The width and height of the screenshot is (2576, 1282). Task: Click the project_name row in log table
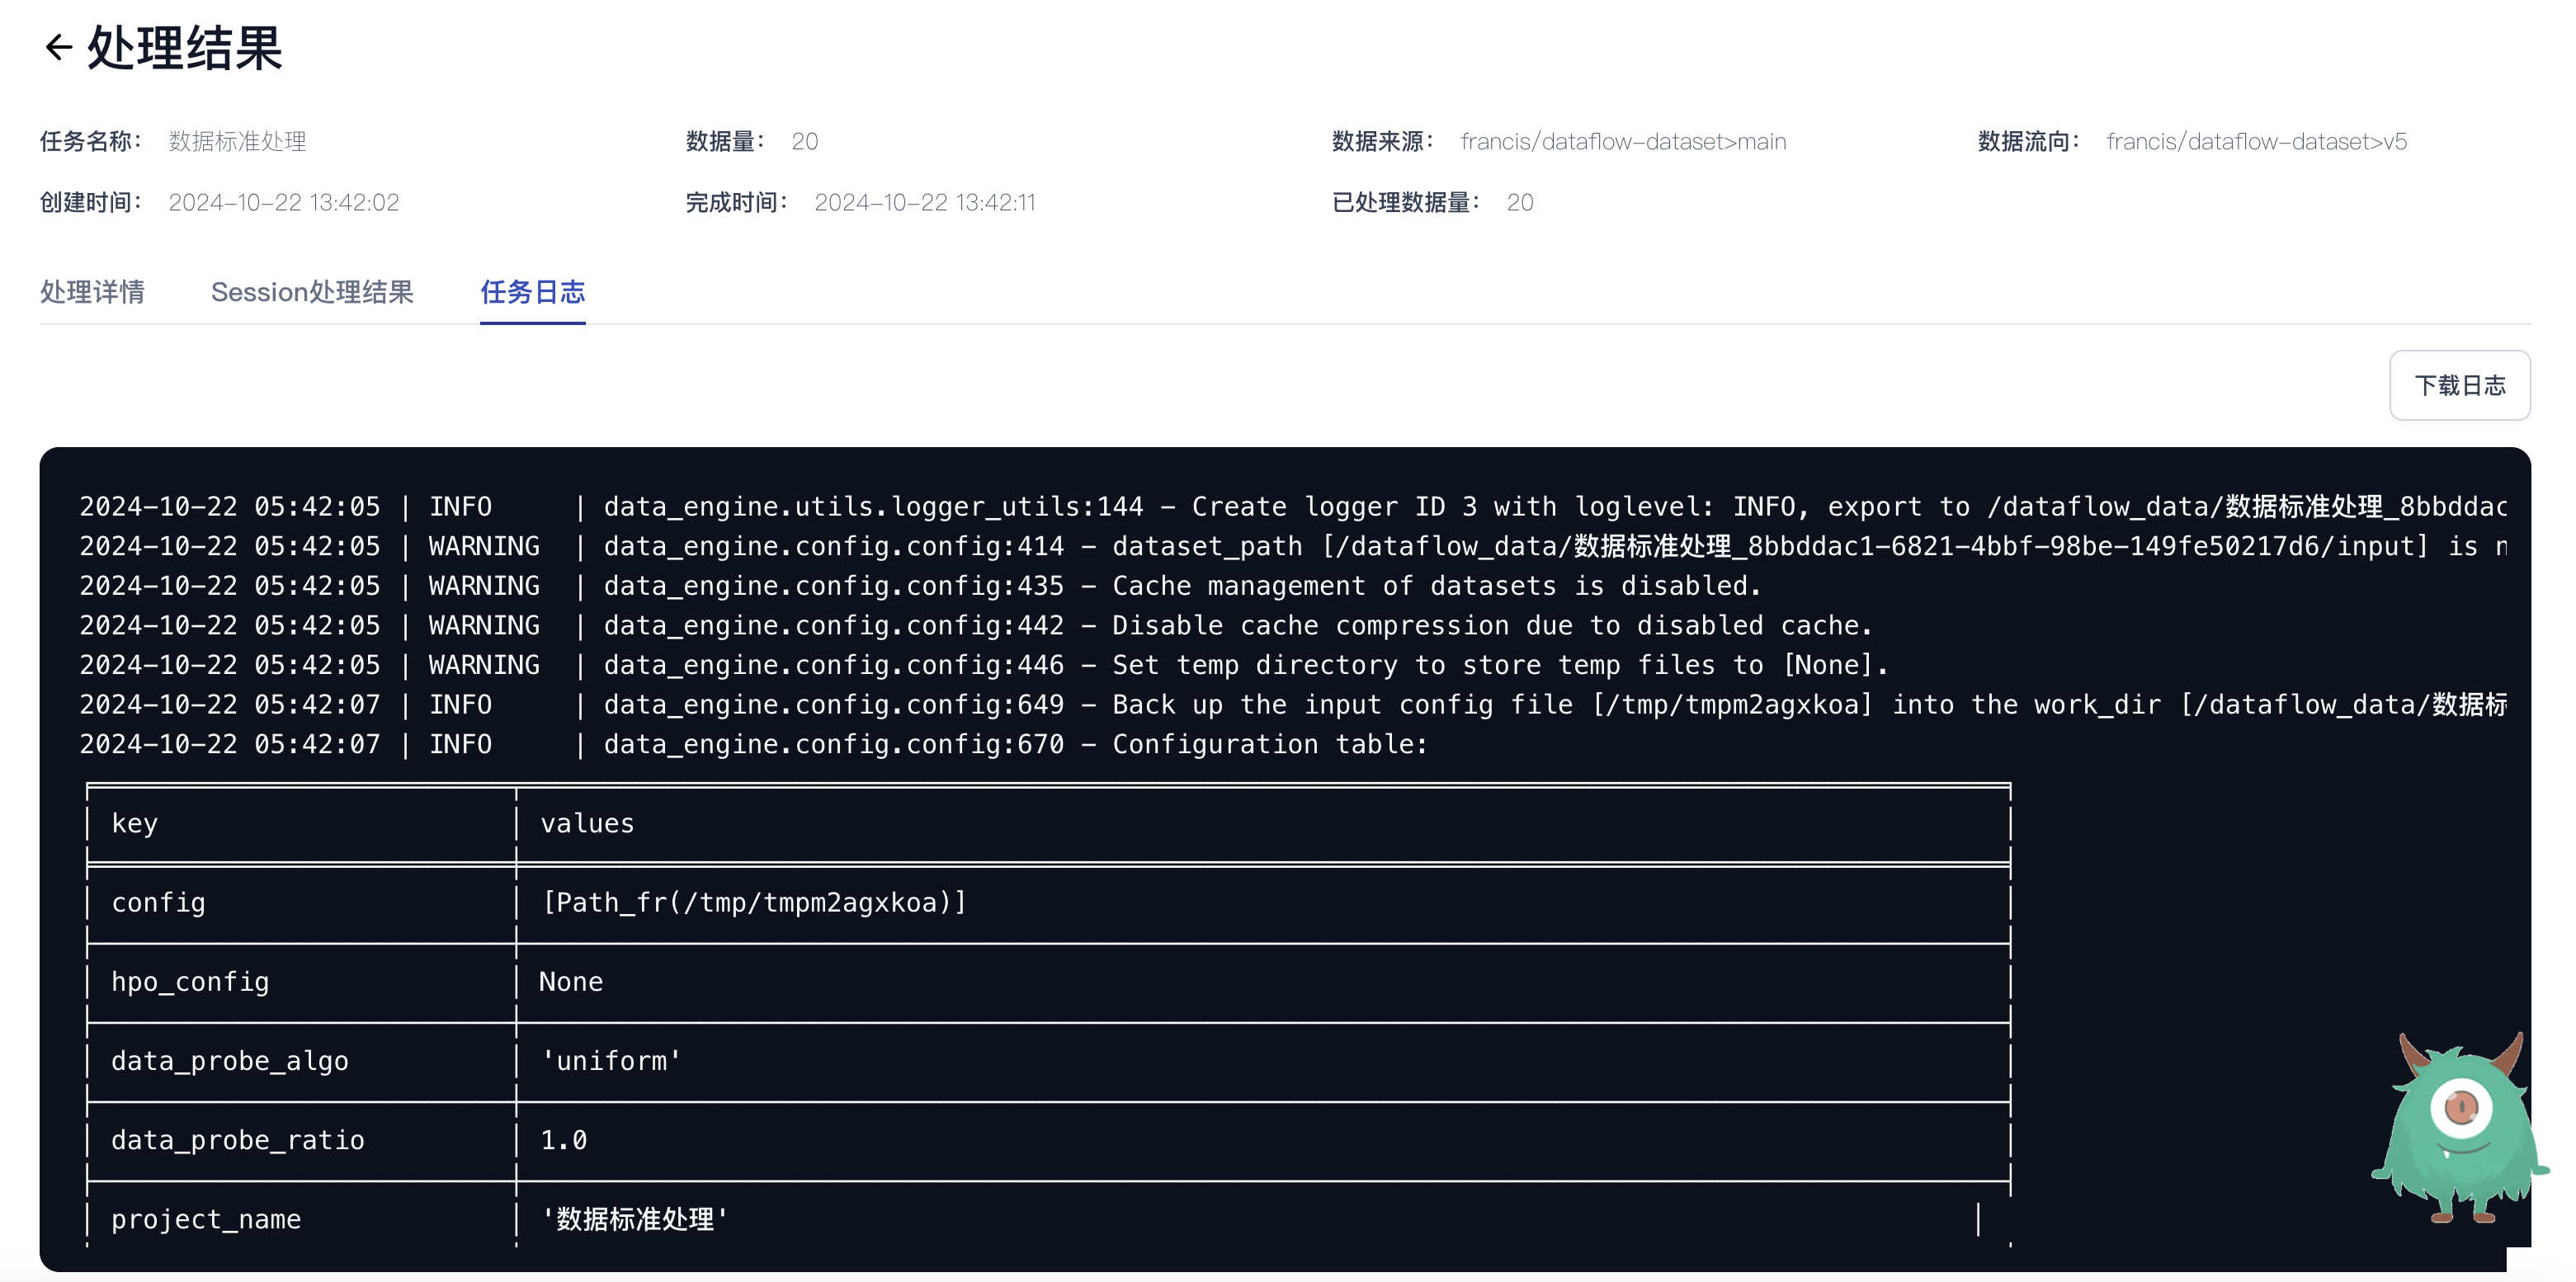point(205,1219)
